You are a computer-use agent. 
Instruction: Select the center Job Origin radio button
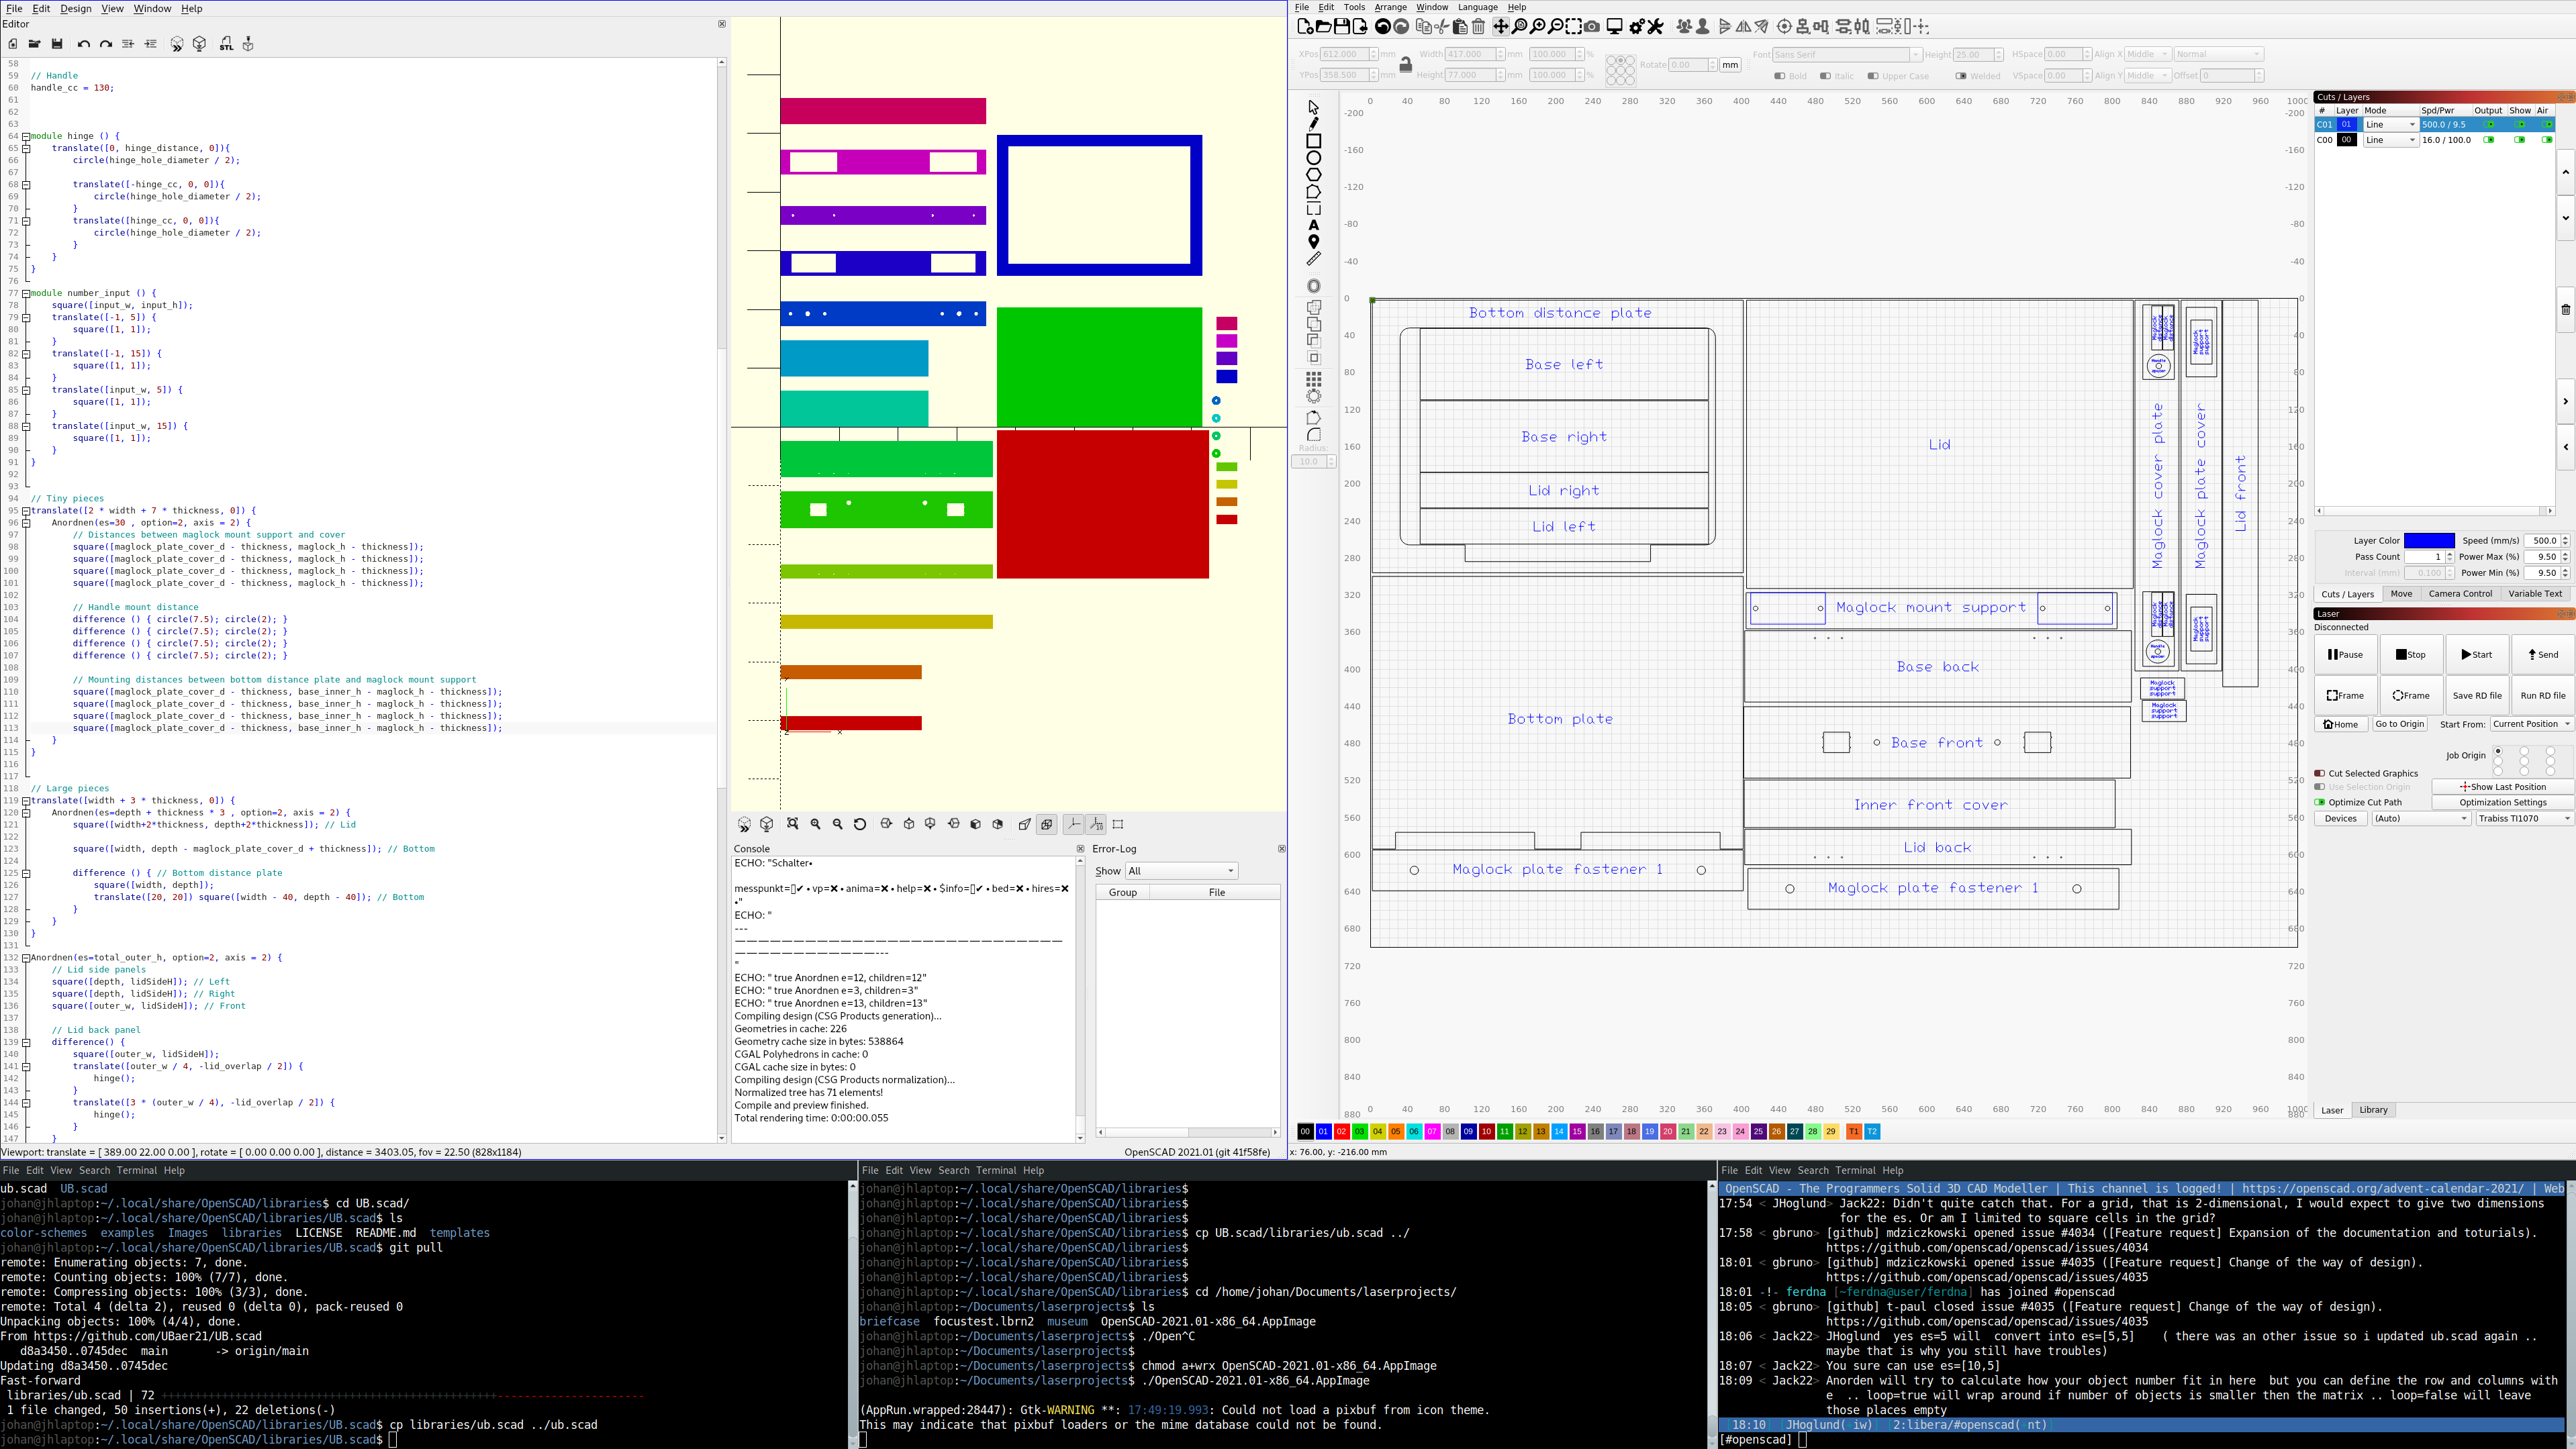point(2524,761)
